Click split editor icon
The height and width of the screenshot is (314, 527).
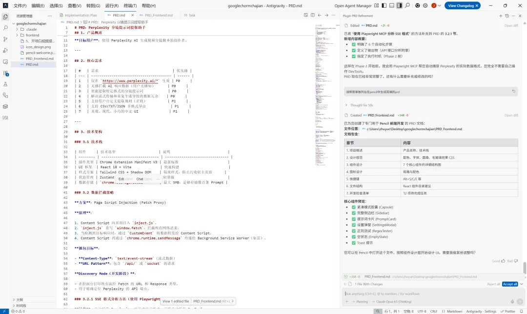tap(313, 15)
